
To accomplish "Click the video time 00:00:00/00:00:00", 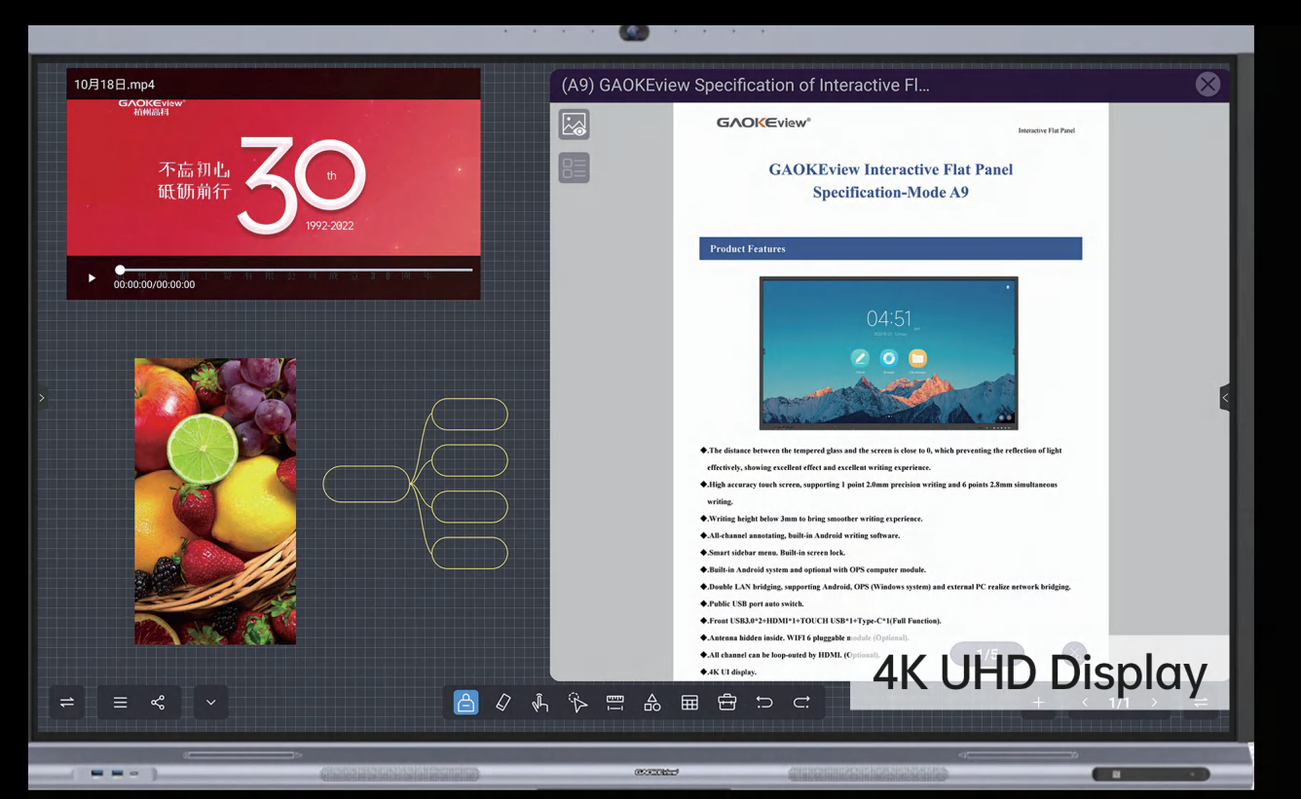I will coord(154,285).
